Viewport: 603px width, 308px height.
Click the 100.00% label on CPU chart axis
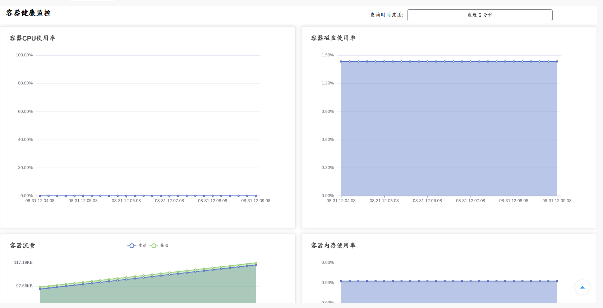pyautogui.click(x=24, y=55)
